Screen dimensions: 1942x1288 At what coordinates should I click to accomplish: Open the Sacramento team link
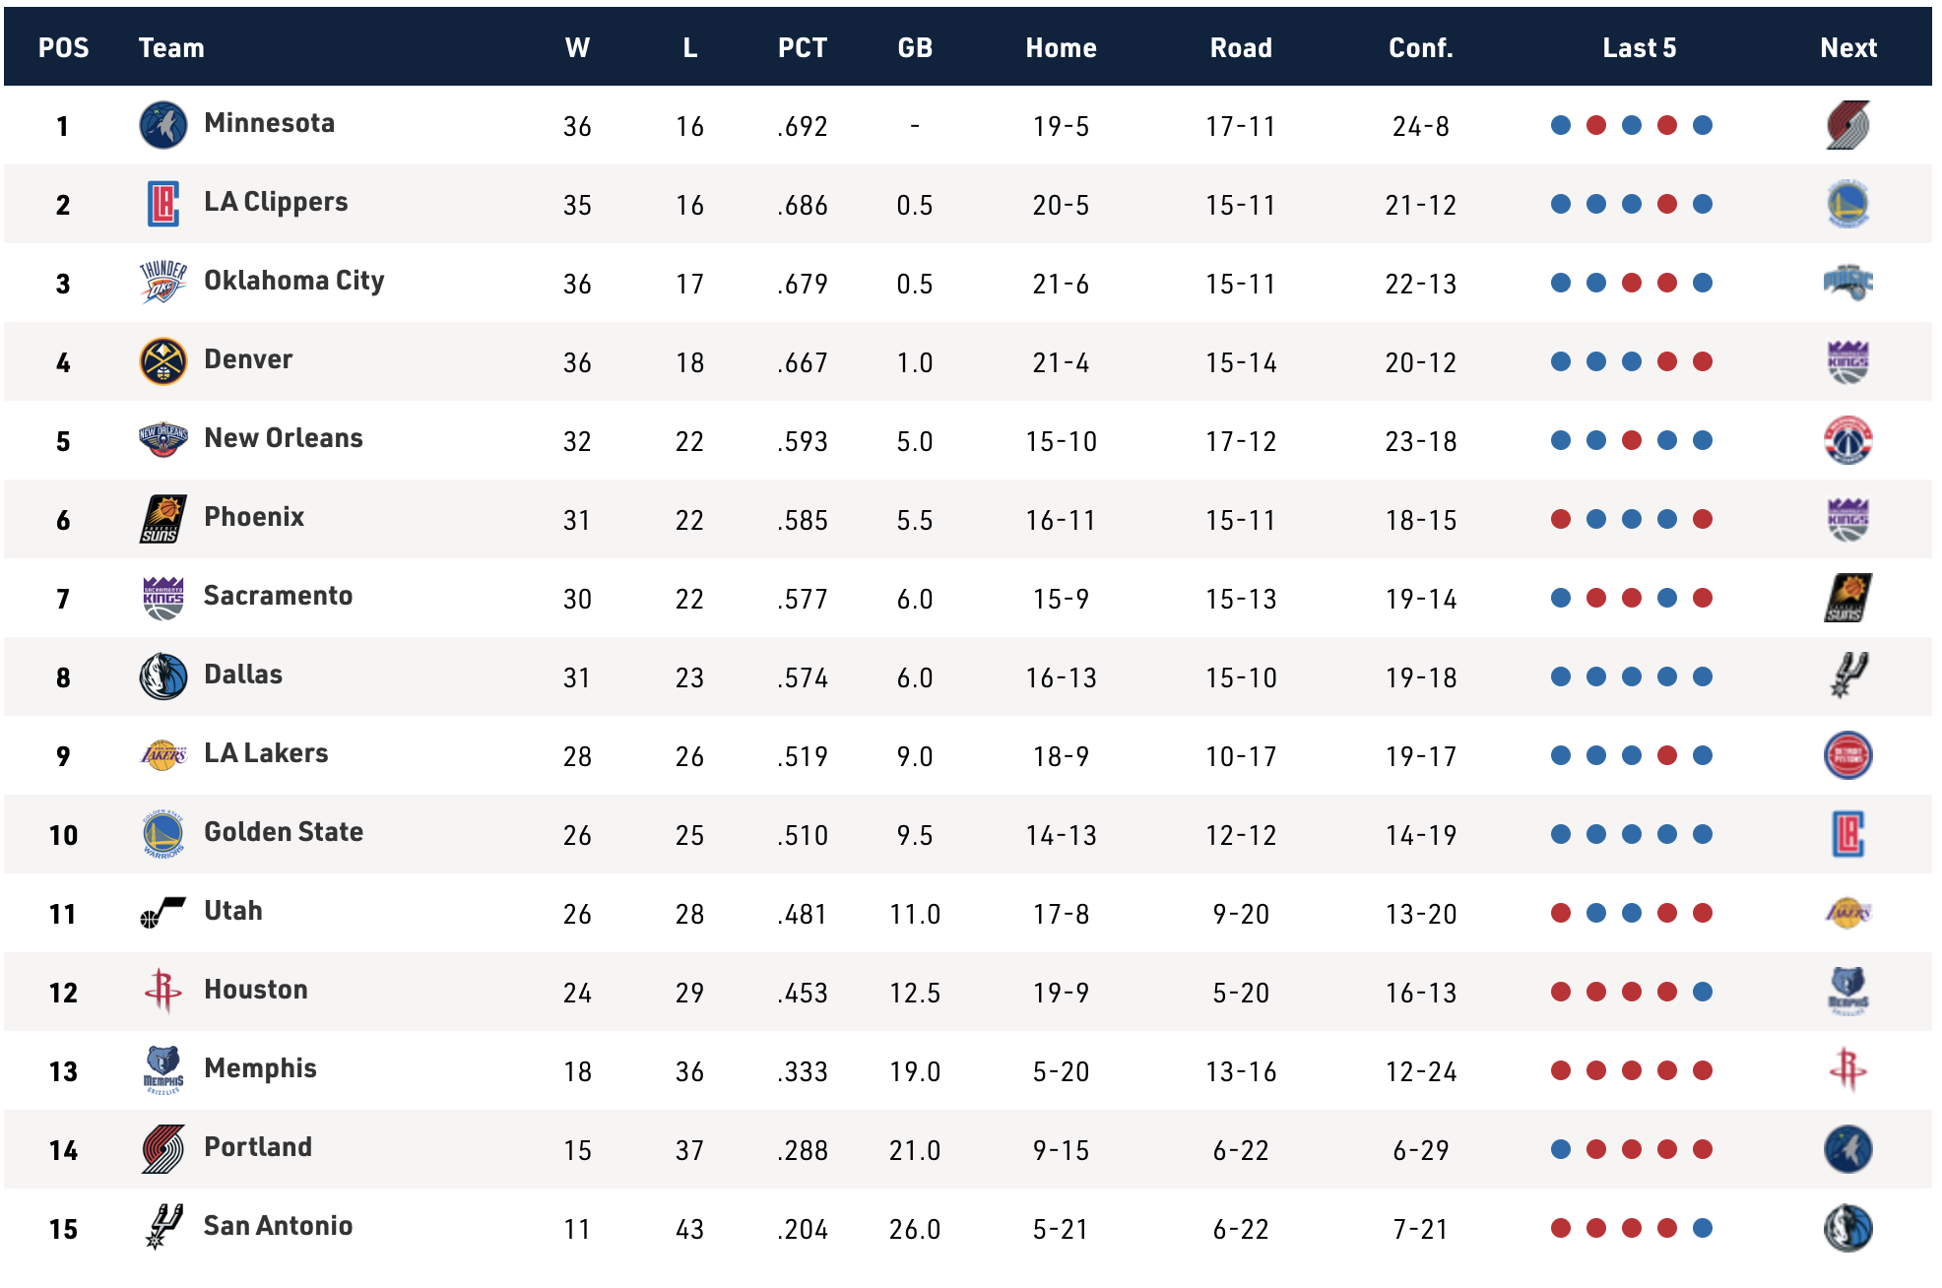[278, 596]
